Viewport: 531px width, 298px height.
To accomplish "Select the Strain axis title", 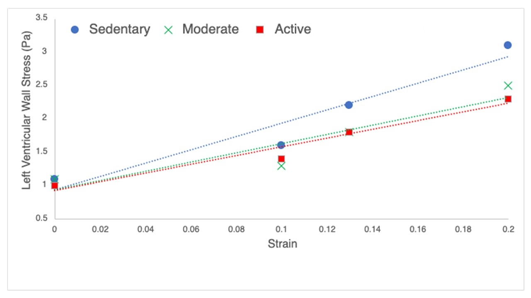I will [x=282, y=243].
